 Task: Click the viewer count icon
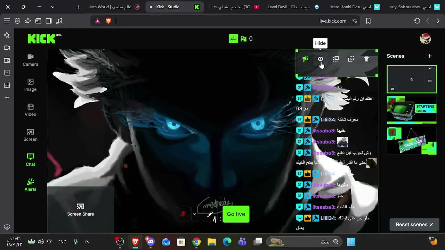click(x=244, y=39)
